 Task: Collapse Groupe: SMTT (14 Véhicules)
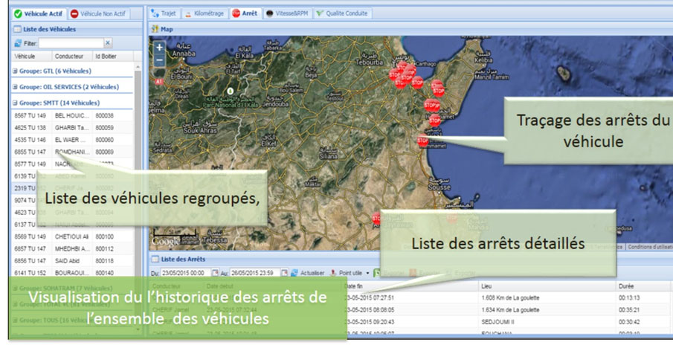16,103
